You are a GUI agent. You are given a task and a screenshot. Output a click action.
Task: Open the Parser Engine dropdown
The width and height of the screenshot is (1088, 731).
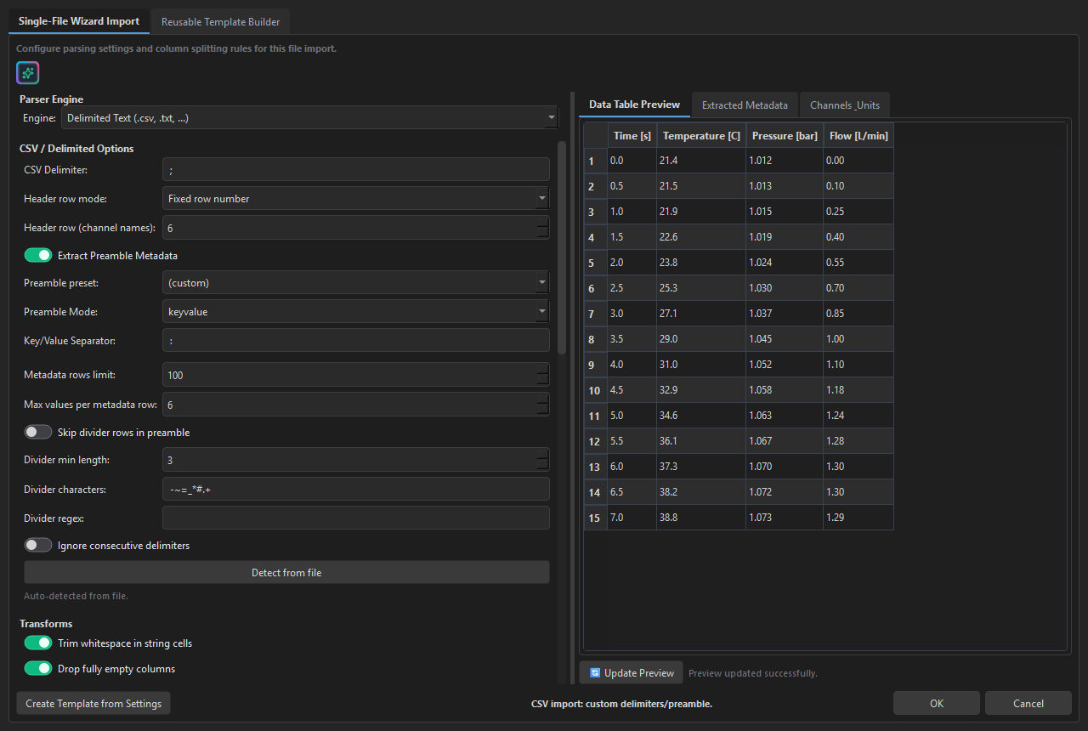(x=309, y=117)
